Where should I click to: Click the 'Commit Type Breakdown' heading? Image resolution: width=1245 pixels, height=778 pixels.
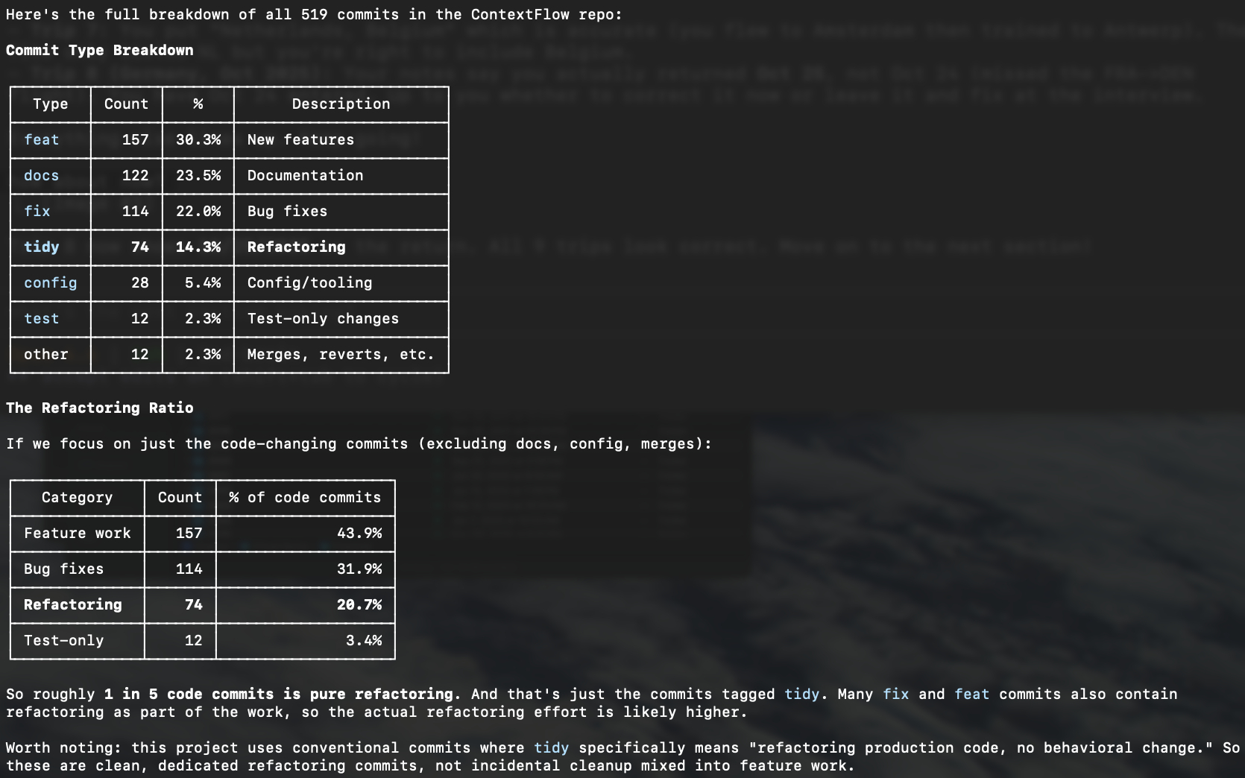coord(99,51)
